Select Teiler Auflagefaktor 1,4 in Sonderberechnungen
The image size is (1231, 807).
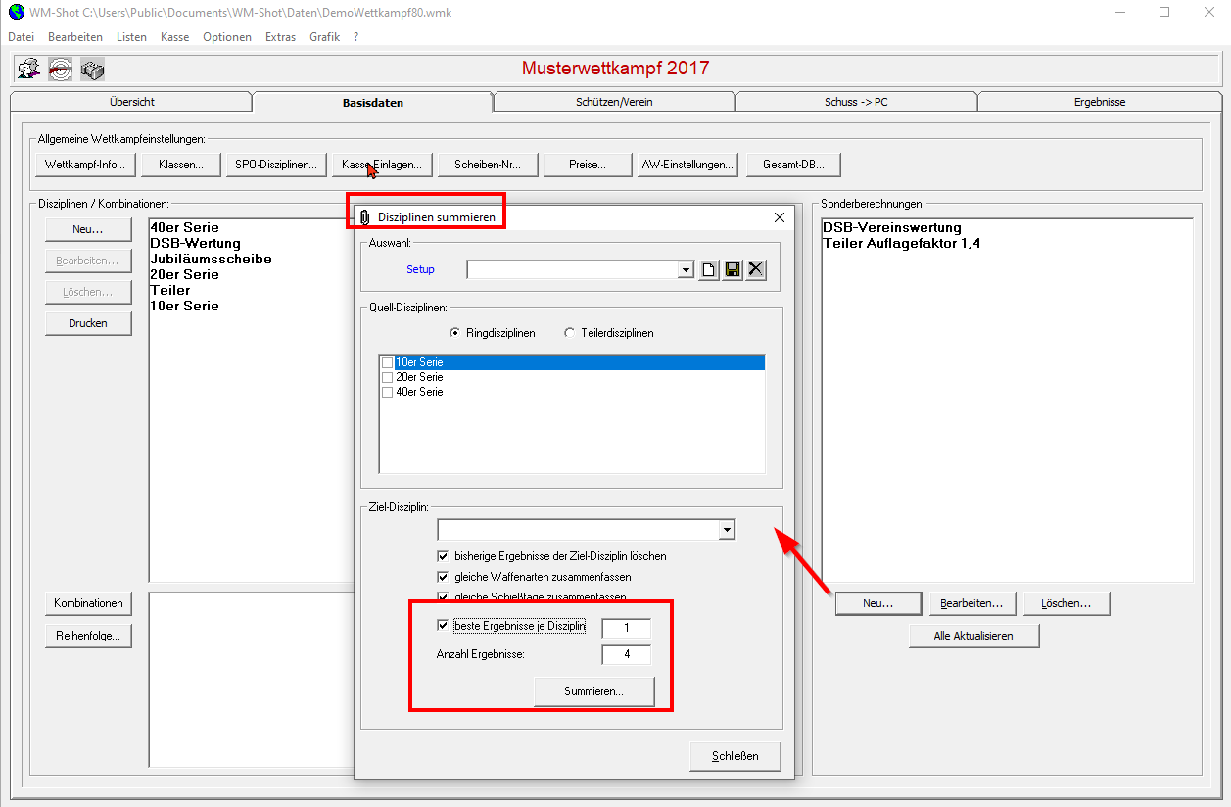901,243
